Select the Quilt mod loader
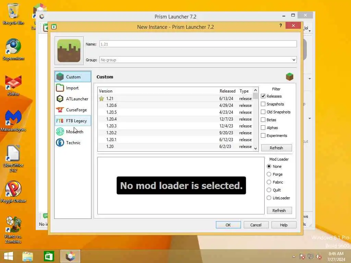 tap(269, 190)
